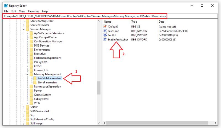This screenshot has width=221, height=128.
Task: Select the PrefetchParameters key label
Action: click(49, 78)
